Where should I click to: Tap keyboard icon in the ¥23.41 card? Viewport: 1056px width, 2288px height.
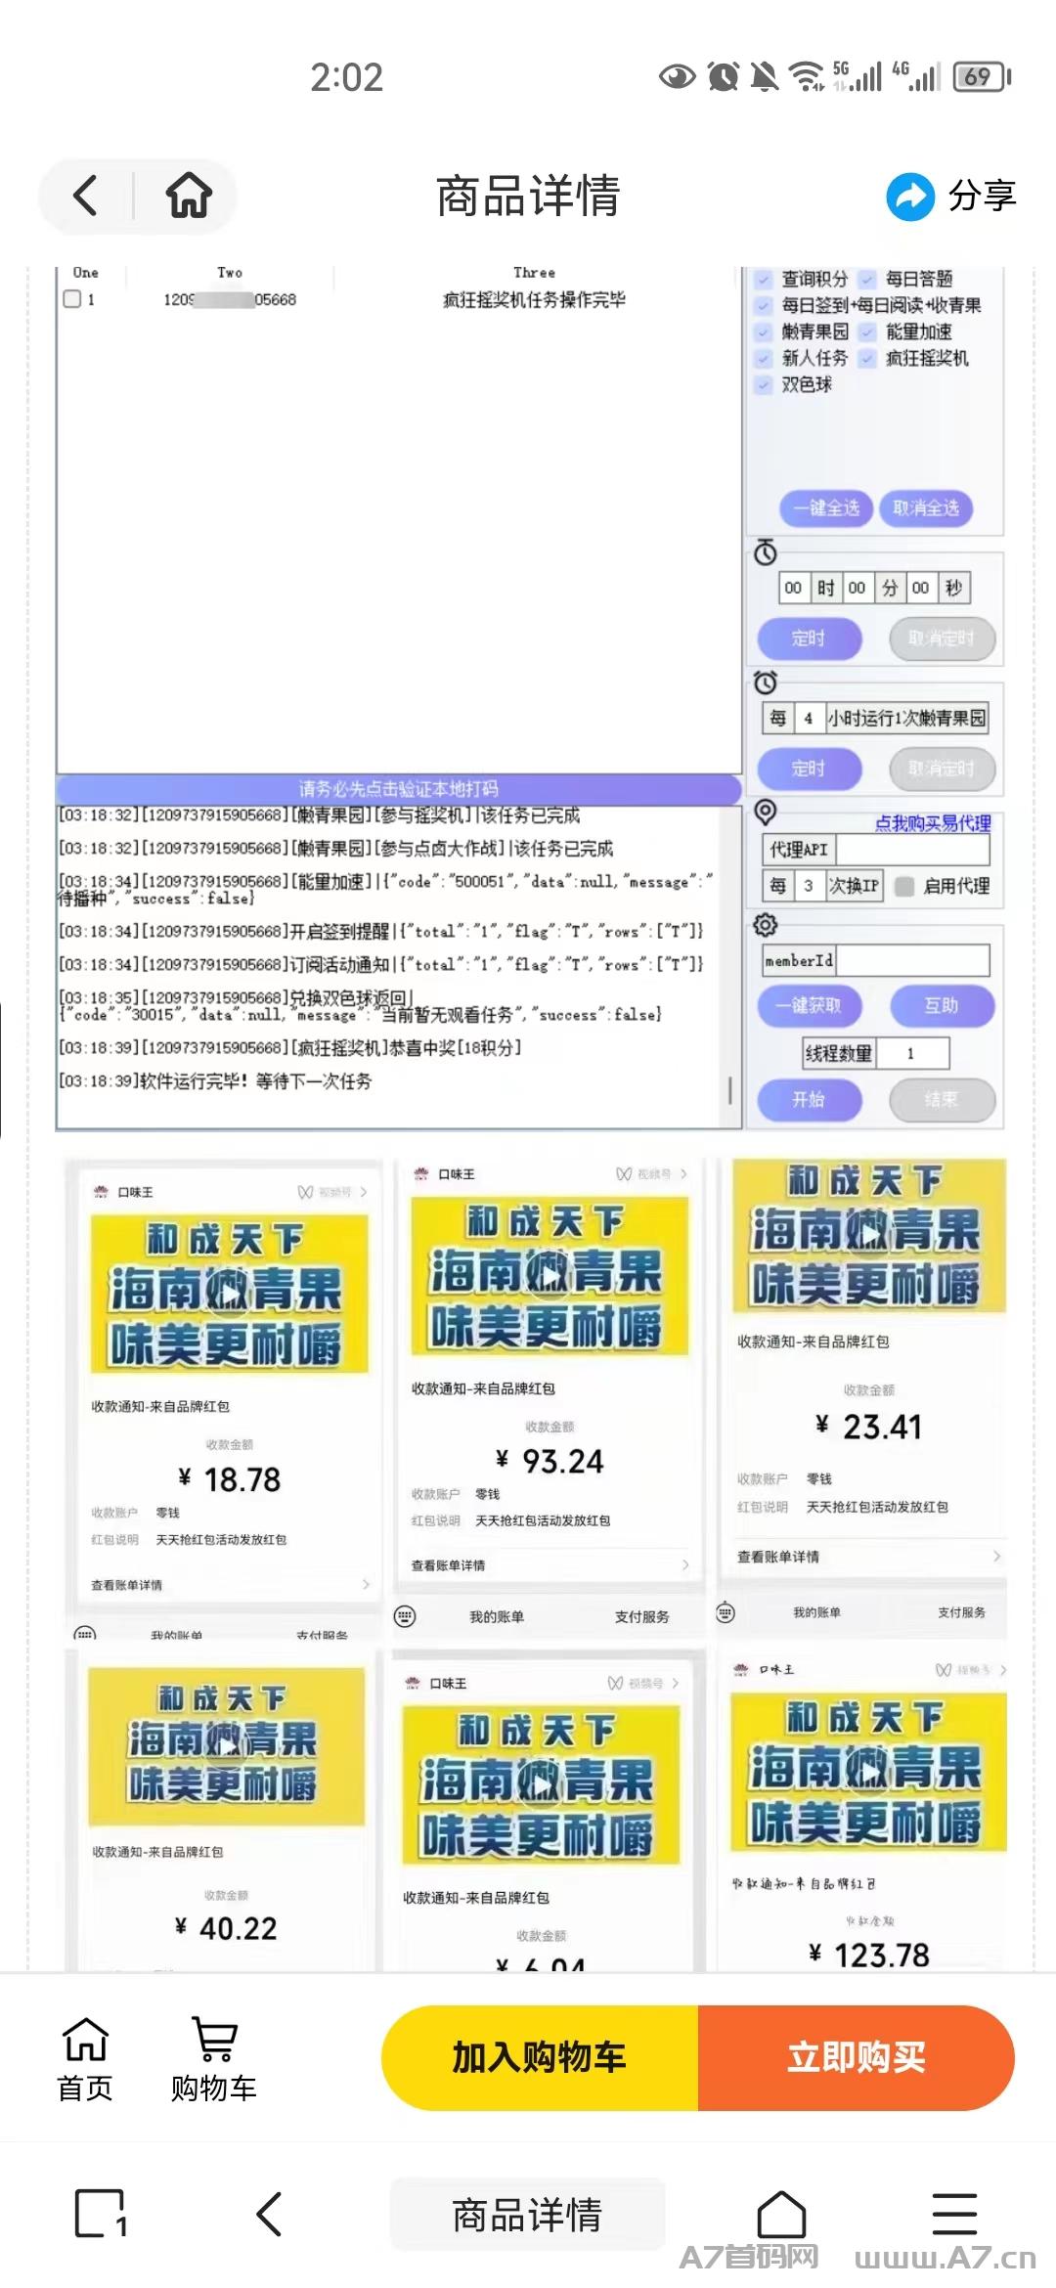[726, 1612]
